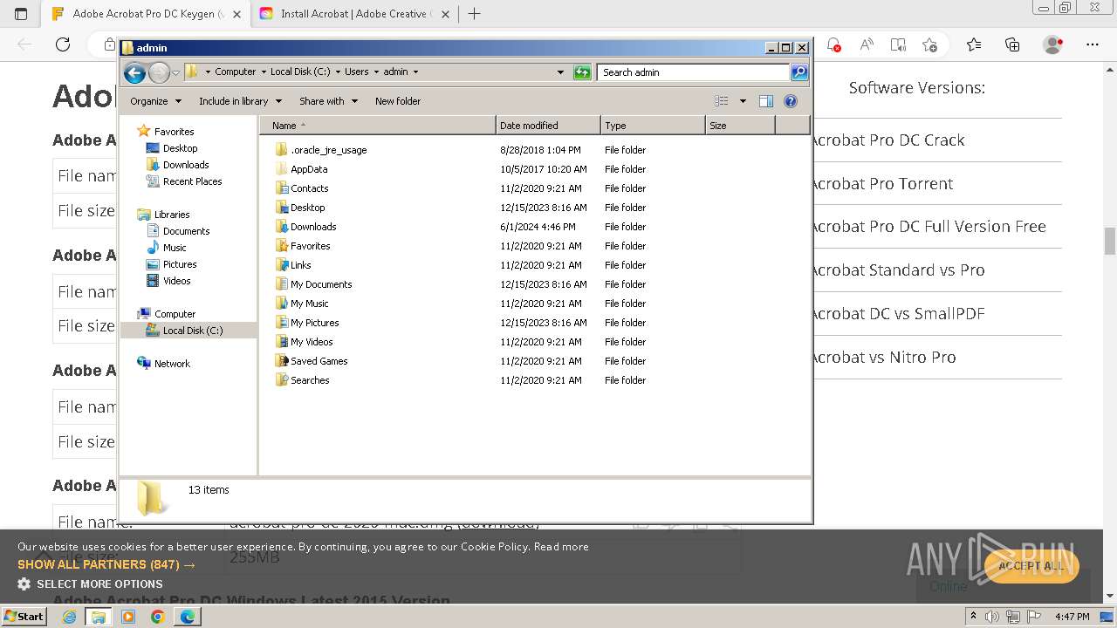Screen dimensions: 1117x628
Task: Open the Include in library dropdown
Action: (x=240, y=101)
